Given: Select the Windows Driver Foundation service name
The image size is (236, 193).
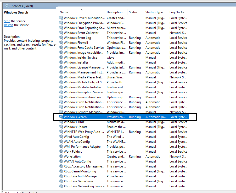Looking at the screenshot, I should (84, 18).
